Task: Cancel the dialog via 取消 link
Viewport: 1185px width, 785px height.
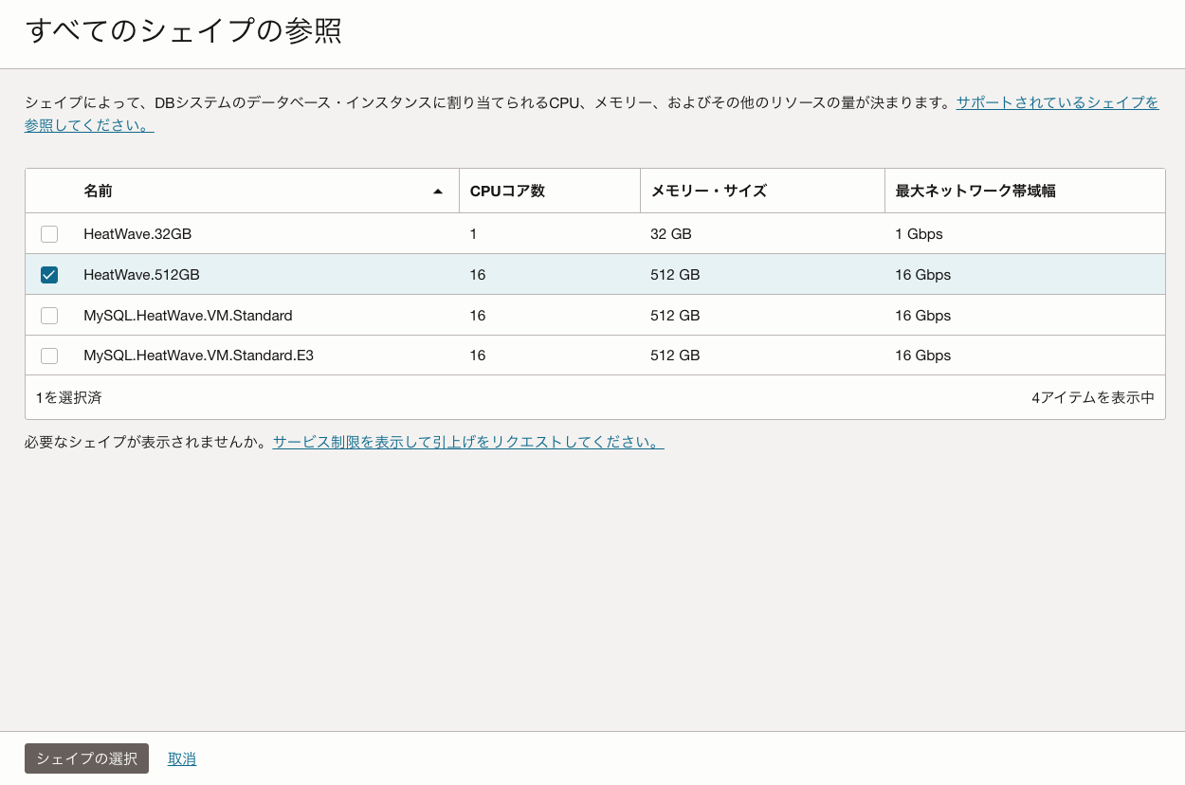Action: click(x=182, y=758)
